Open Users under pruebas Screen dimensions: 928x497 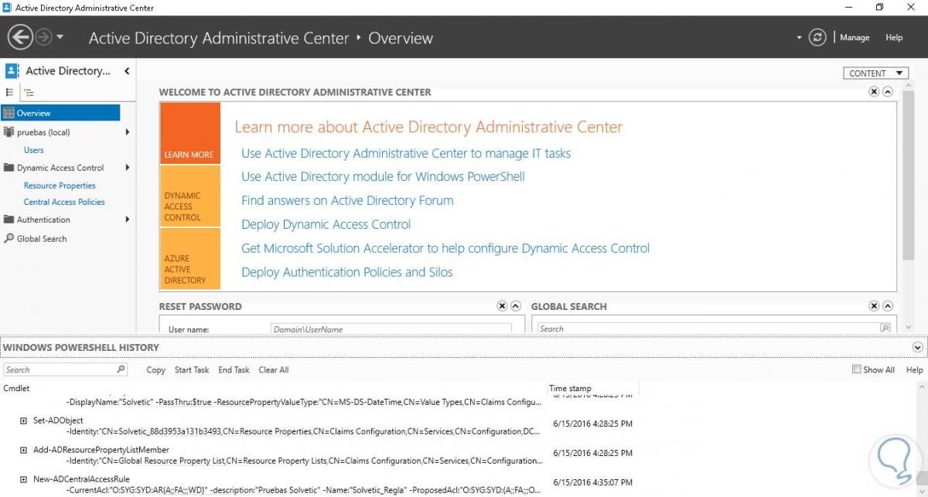[x=33, y=150]
